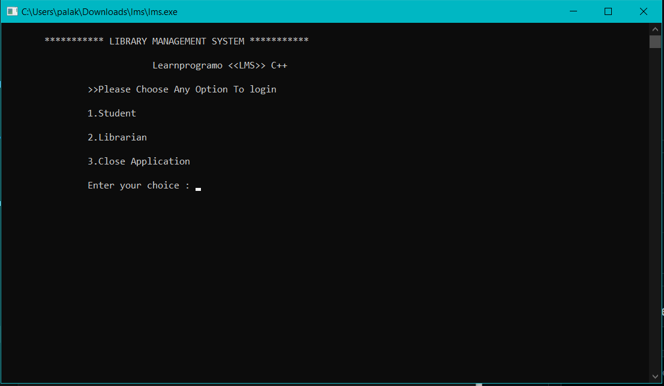Click the minimize window icon
664x386 pixels.
tap(573, 11)
